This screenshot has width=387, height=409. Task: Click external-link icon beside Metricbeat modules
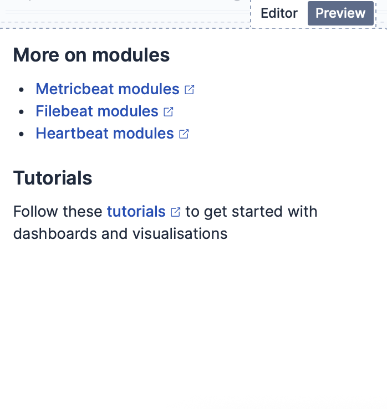click(190, 90)
